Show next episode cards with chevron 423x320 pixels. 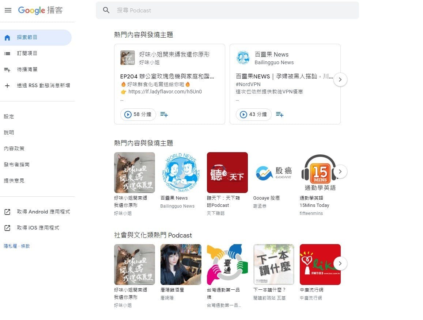340,80
